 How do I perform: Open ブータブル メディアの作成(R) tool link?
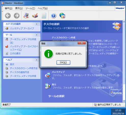click(23, 41)
